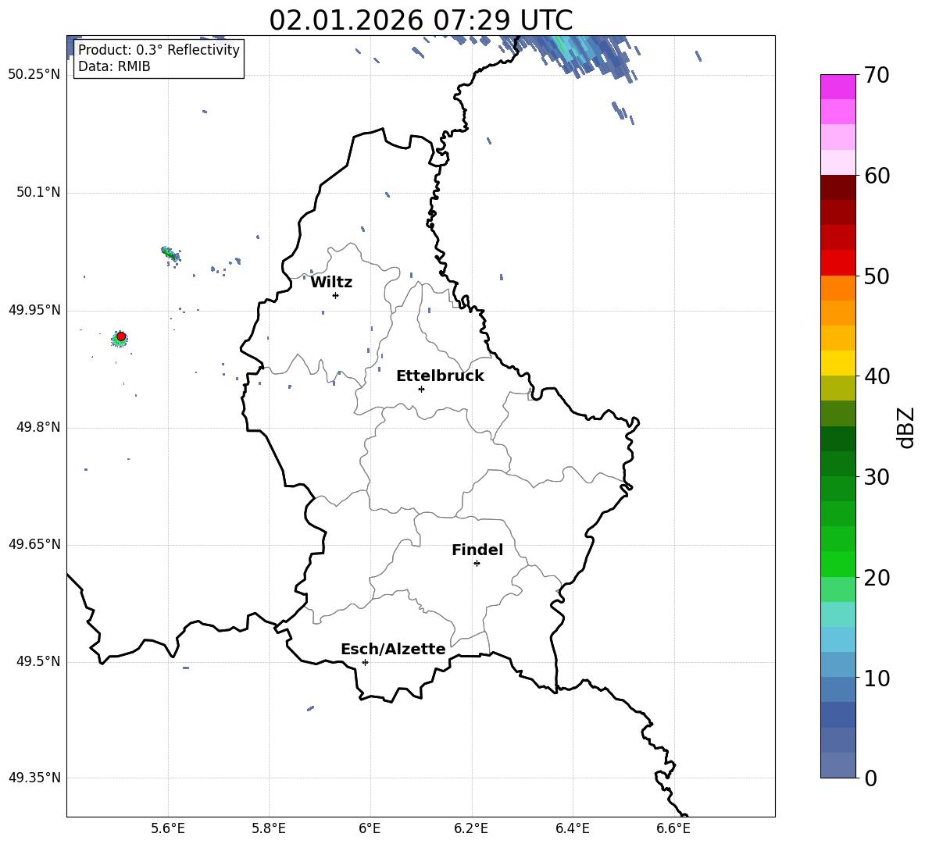
Task: Click the 50.1°N latitude label
Action: click(x=38, y=193)
